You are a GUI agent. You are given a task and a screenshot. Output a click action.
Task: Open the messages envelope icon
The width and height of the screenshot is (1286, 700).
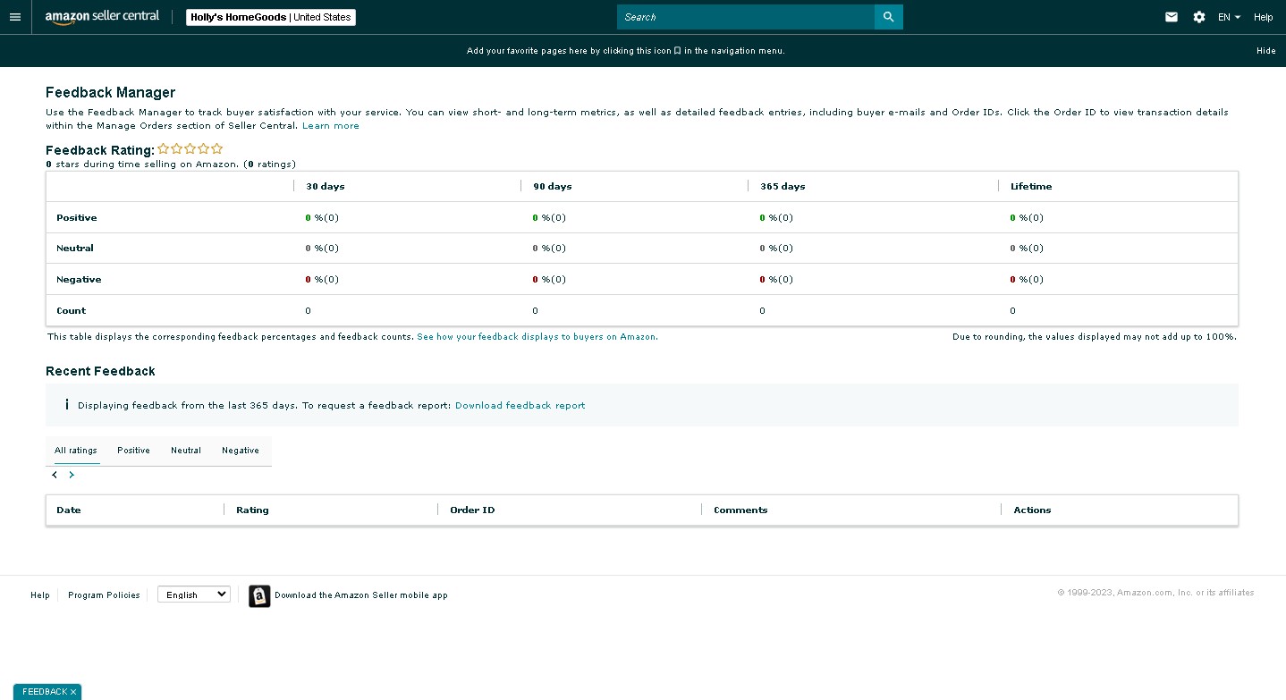click(x=1172, y=17)
